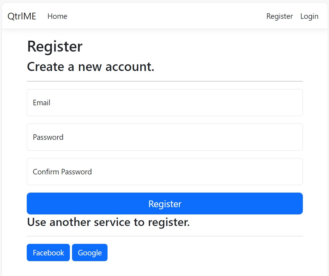This screenshot has height=276, width=329.
Task: Click "Use another service to register." heading
Action: click(x=108, y=222)
